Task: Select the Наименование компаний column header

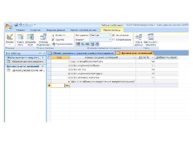Action: tap(103, 57)
